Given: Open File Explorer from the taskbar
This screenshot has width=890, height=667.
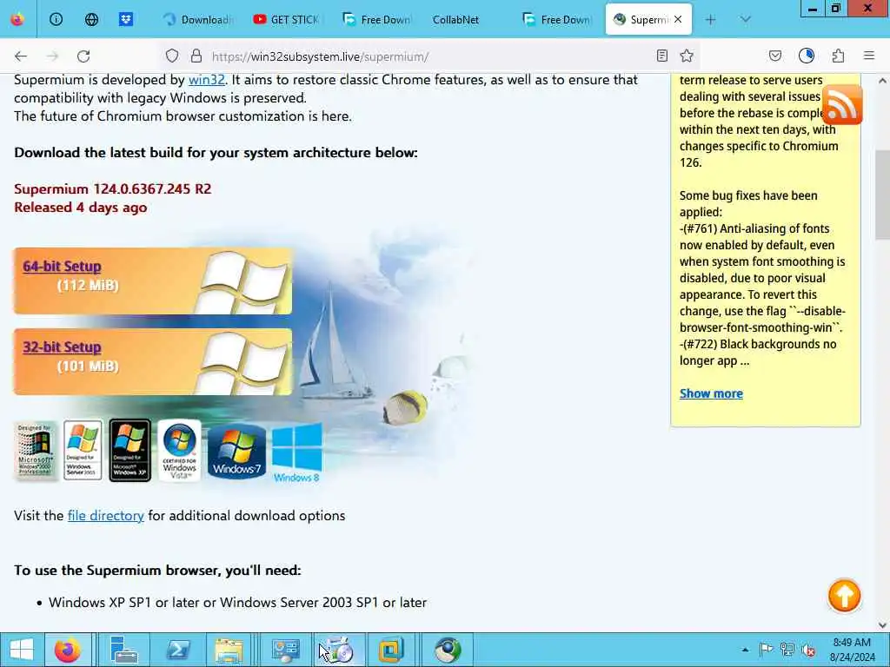Looking at the screenshot, I should pyautogui.click(x=229, y=650).
